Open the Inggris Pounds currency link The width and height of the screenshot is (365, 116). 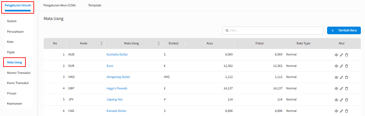click(x=117, y=88)
